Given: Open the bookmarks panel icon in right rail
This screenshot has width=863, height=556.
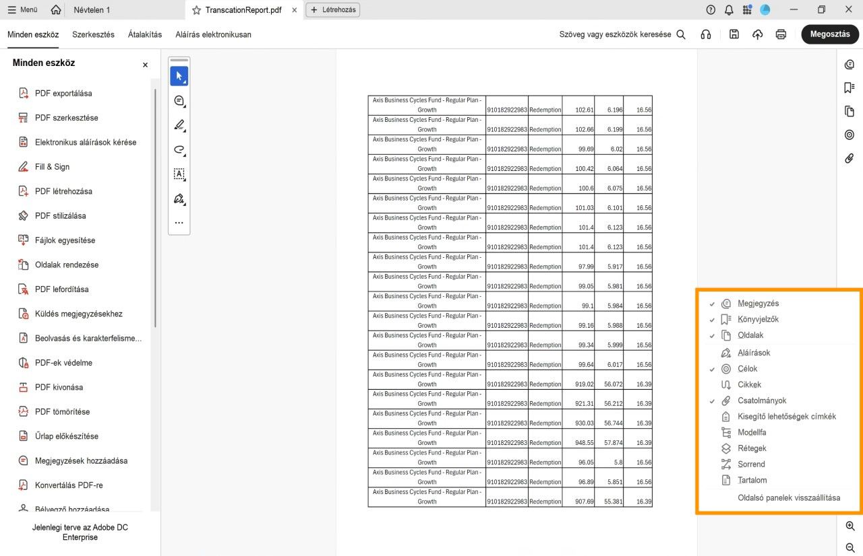Looking at the screenshot, I should click(850, 88).
